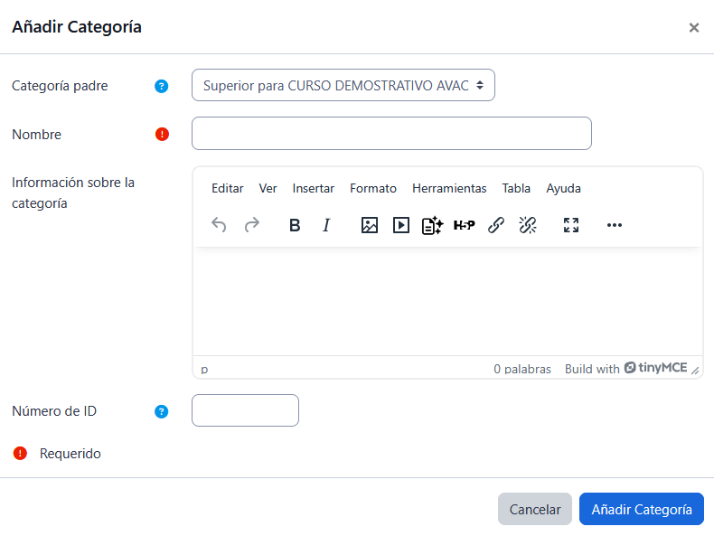Open the Categoría padre dropdown
Screen dimensions: 714x536
click(343, 86)
